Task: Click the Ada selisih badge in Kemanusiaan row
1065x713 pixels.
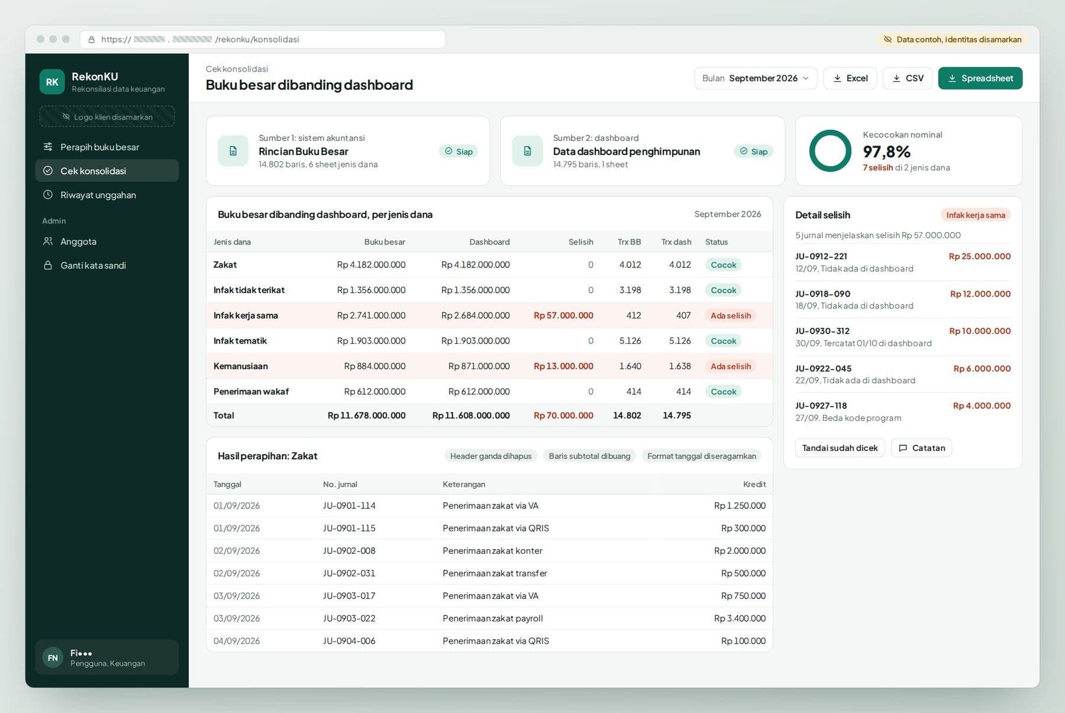Action: 730,366
